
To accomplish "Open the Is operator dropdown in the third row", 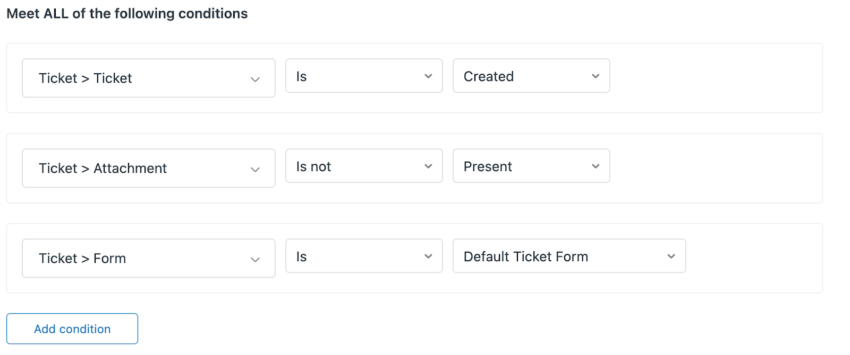I will (x=364, y=256).
